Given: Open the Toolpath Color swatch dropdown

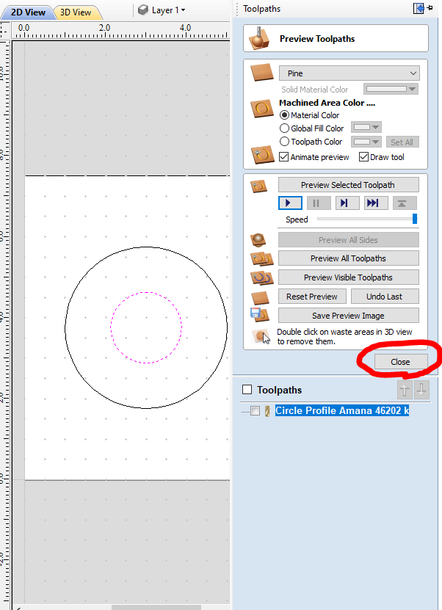Looking at the screenshot, I should tap(366, 142).
